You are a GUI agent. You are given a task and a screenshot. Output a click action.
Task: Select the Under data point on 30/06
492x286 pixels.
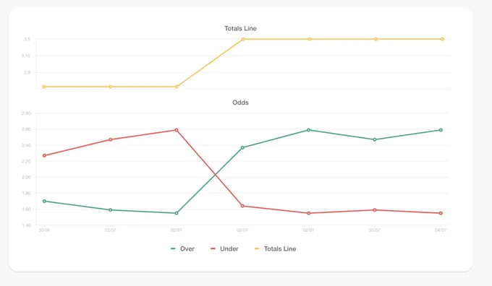coord(44,156)
